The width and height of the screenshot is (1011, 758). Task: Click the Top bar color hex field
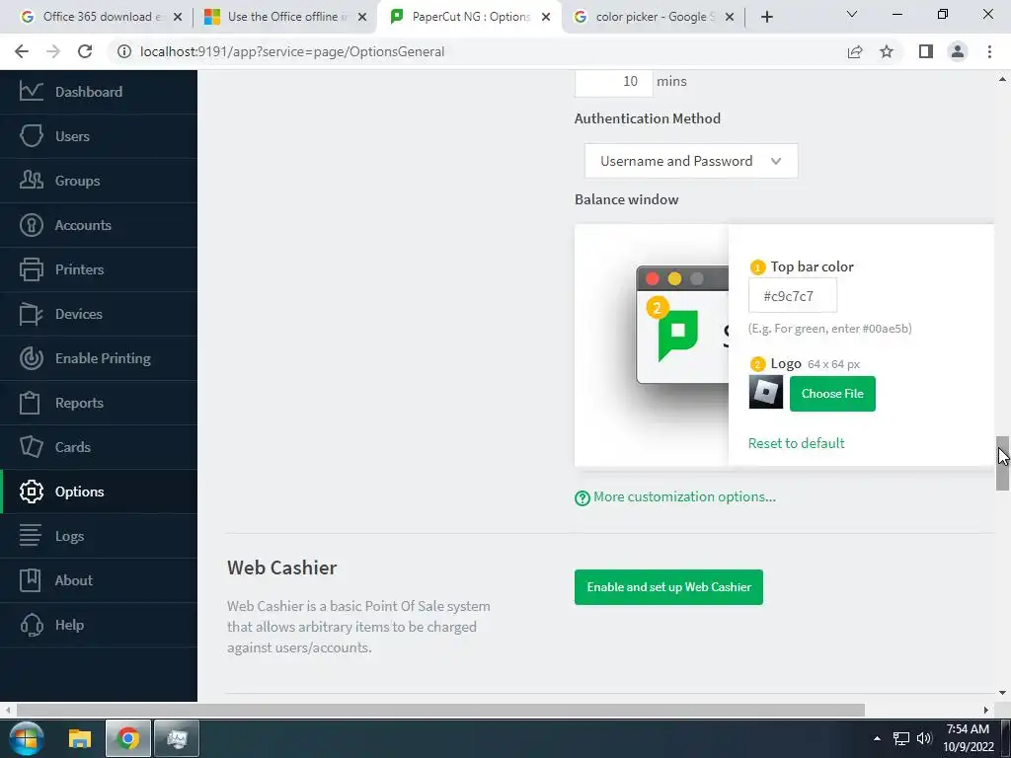pos(793,296)
